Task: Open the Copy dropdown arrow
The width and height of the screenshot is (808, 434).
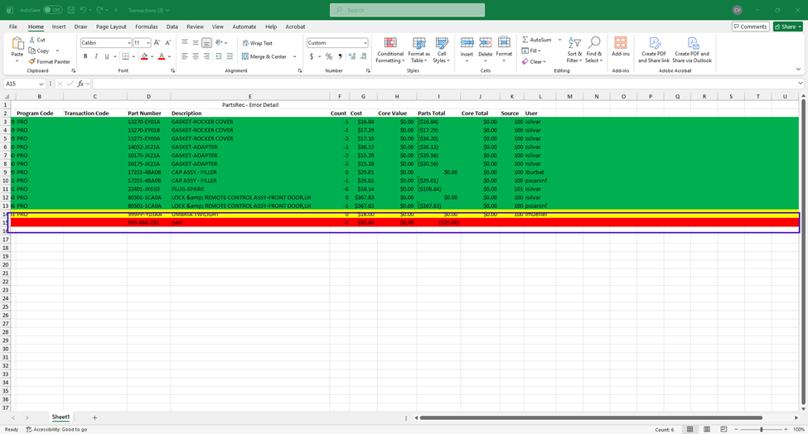Action: (57, 51)
